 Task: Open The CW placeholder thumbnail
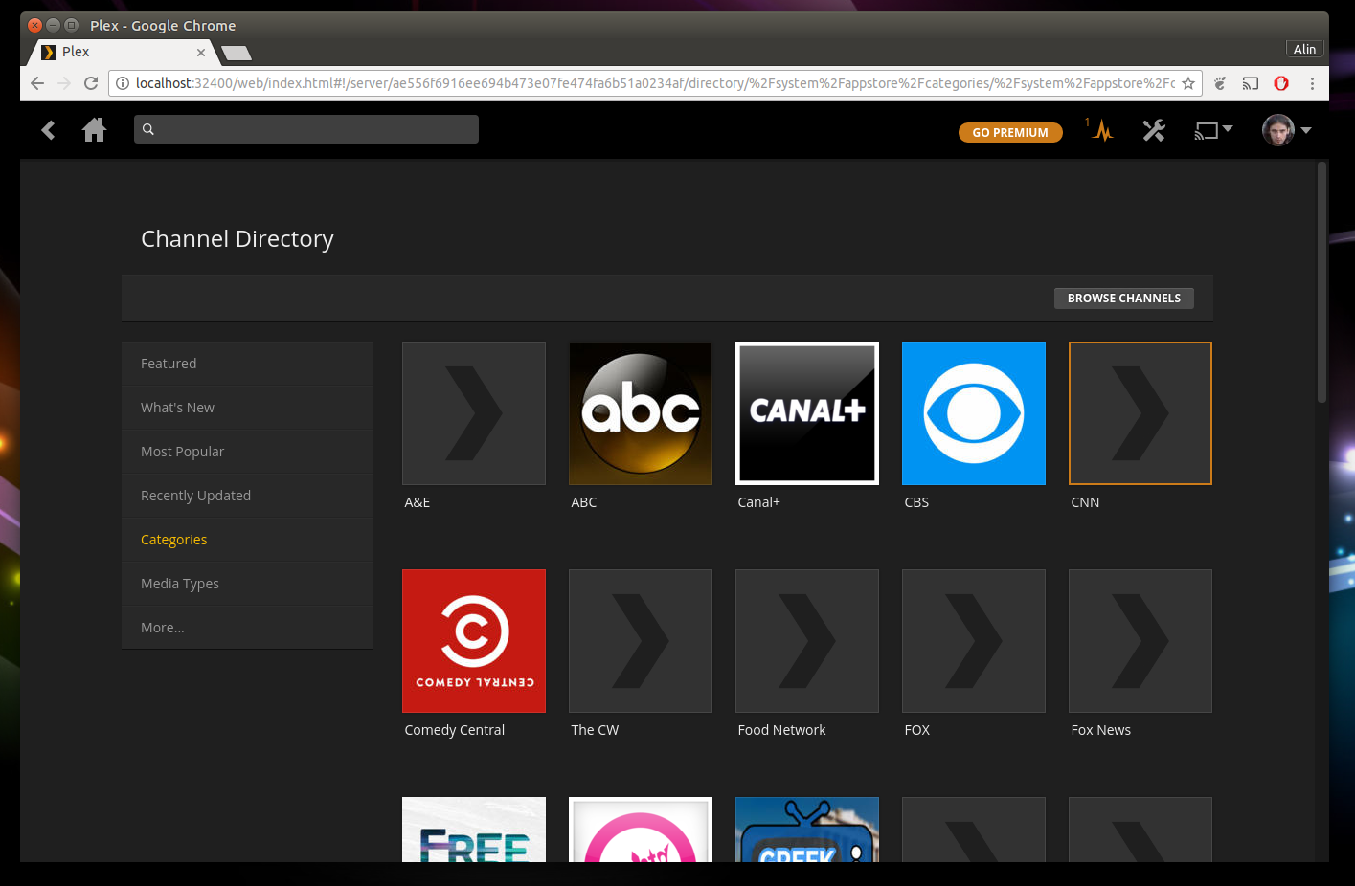coord(641,641)
